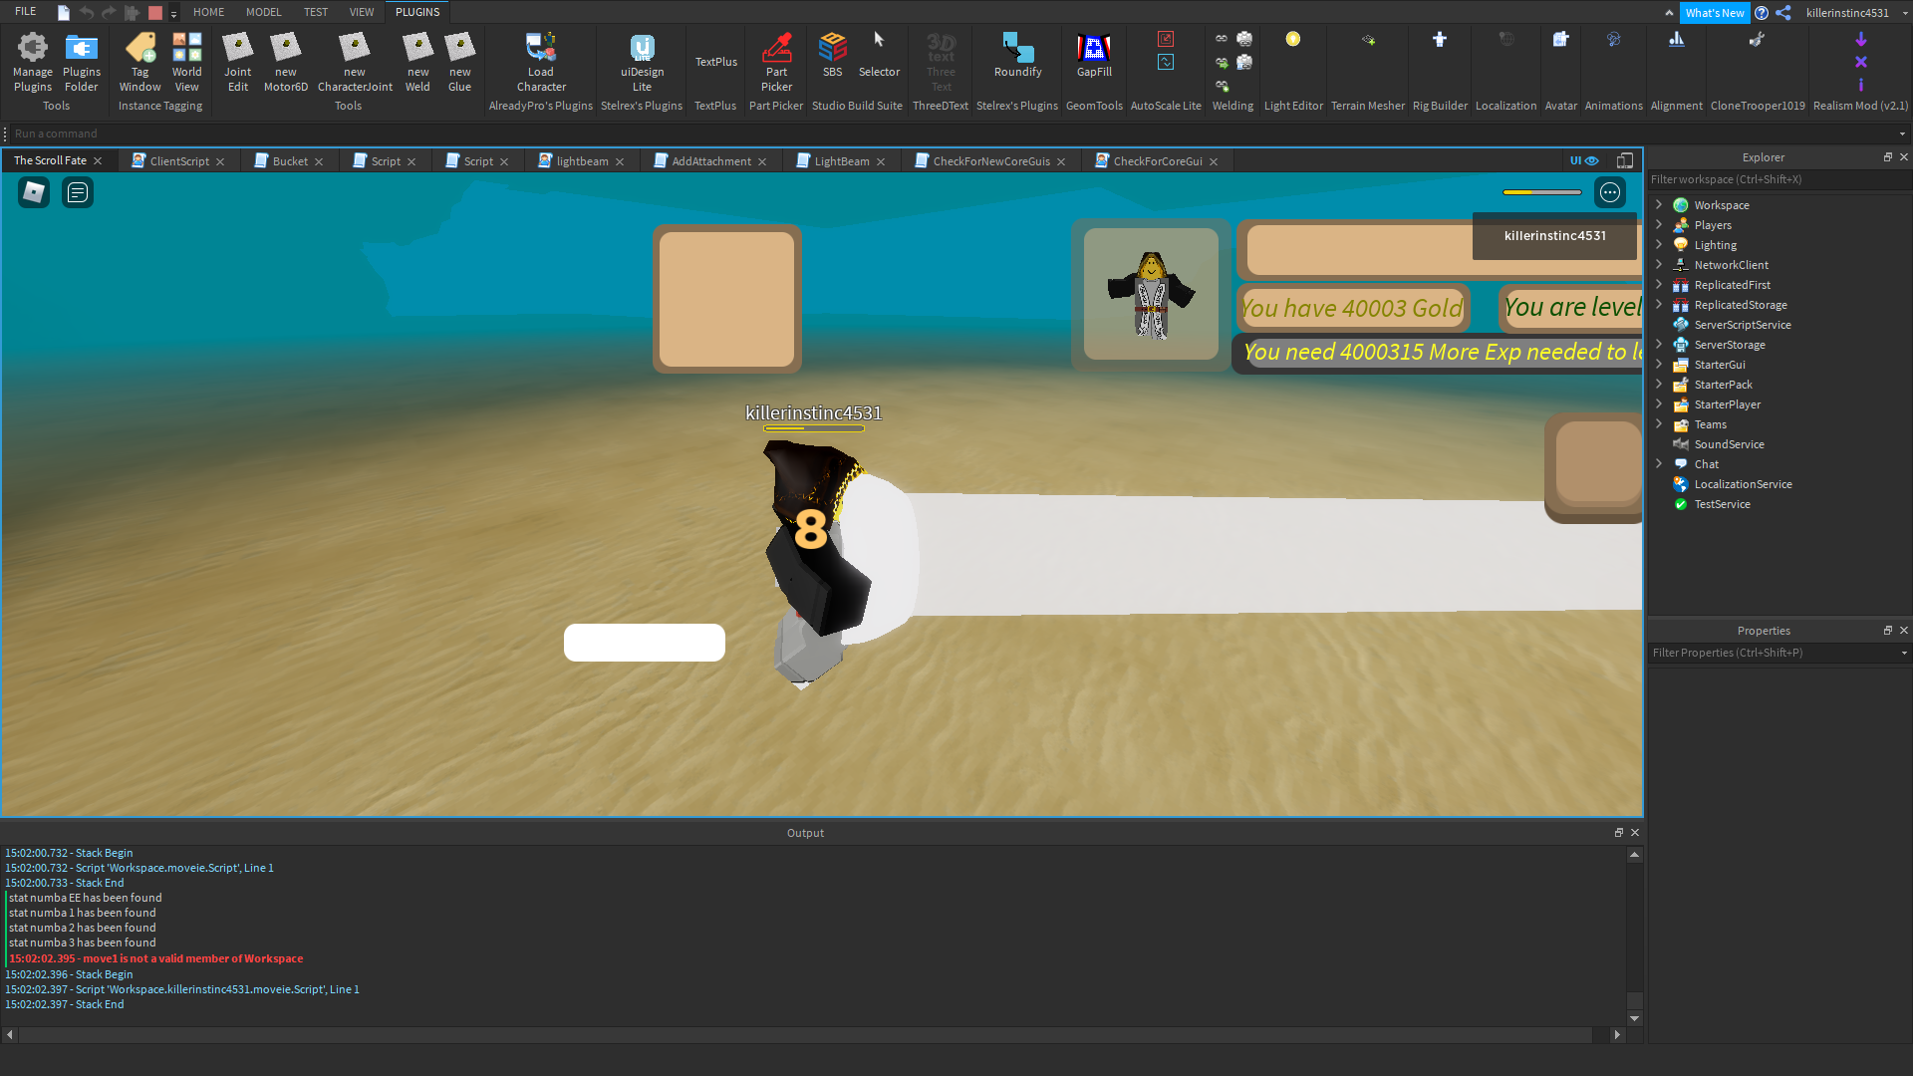Toggle the World View for tags
This screenshot has height=1076, width=1913.
click(x=186, y=60)
